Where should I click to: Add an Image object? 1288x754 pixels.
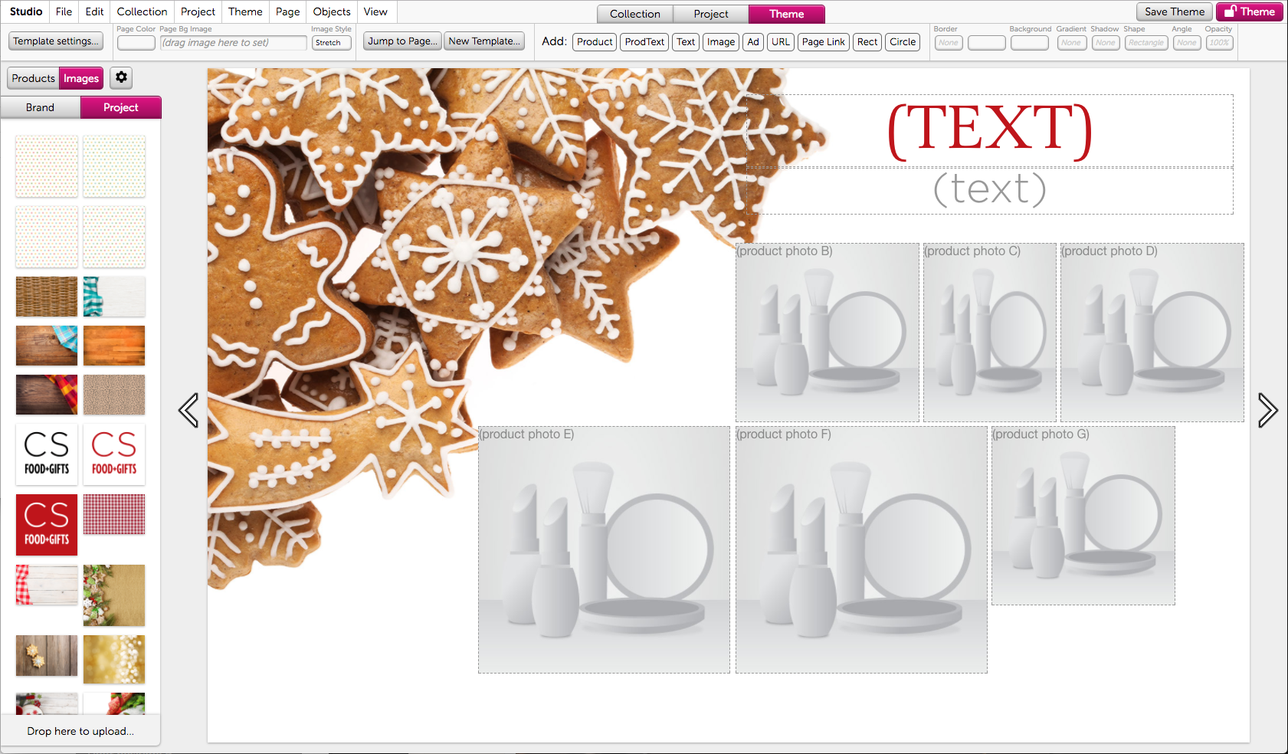[721, 42]
